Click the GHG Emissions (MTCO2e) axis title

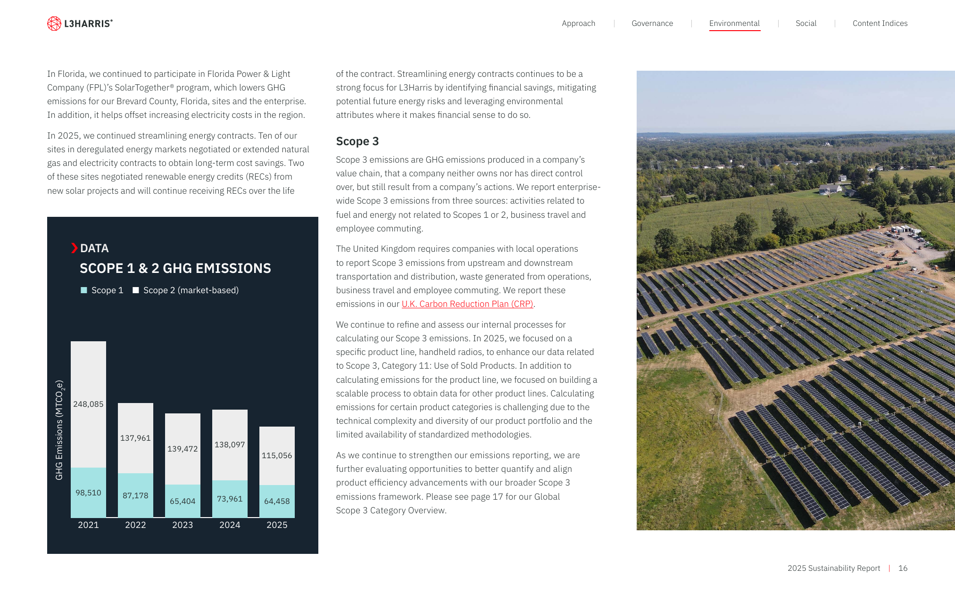pos(59,430)
